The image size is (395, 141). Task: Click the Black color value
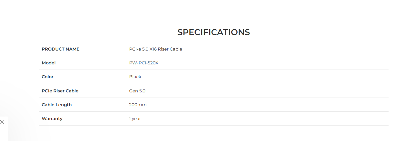coord(135,77)
